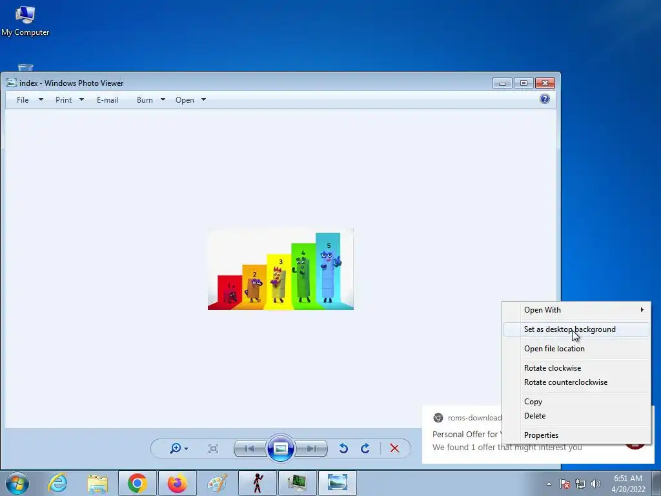The image size is (661, 496).
Task: Expand the Open With submenu
Action: (576, 310)
